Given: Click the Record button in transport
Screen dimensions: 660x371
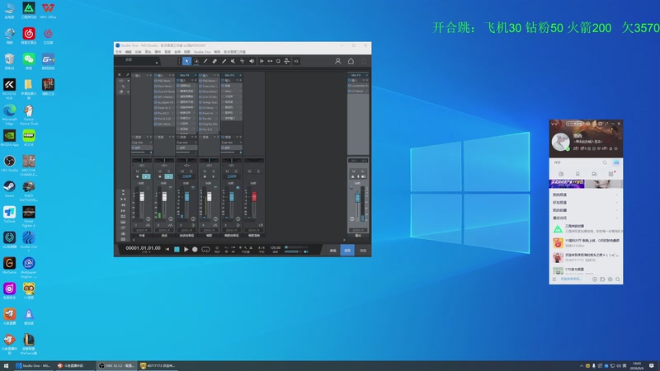Looking at the screenshot, I should pos(195,250).
